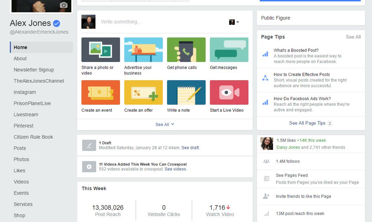Select the Create an offer tile
The width and height of the screenshot is (372, 222).
coord(144,92)
